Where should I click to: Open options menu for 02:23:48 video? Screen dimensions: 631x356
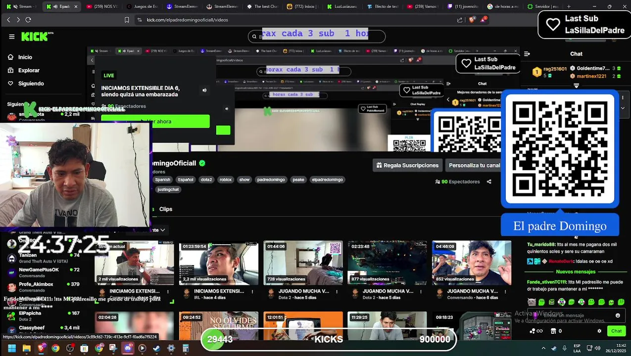421,291
